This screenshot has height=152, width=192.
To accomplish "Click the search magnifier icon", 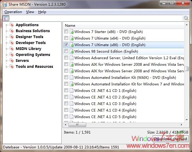I will [x=186, y=18].
